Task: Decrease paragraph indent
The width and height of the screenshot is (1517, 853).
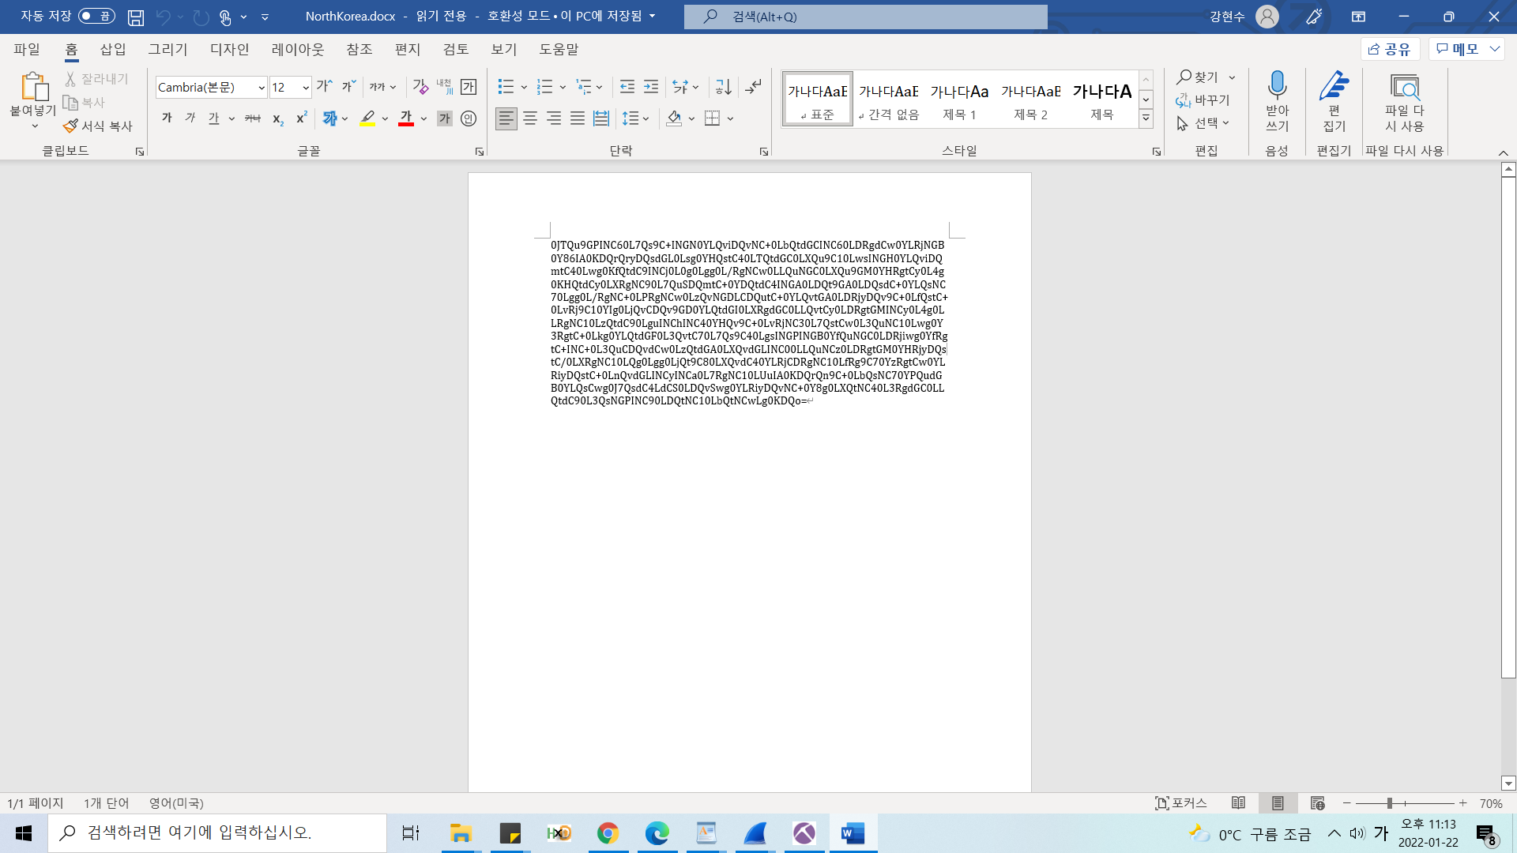Action: [x=627, y=87]
